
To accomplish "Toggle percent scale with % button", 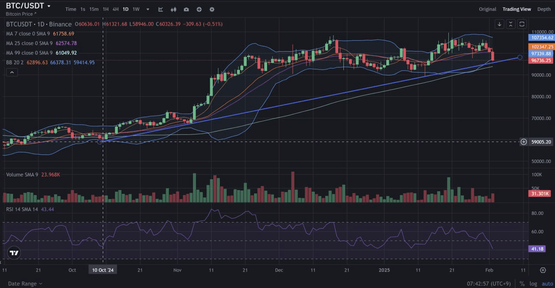I will tap(522, 284).
